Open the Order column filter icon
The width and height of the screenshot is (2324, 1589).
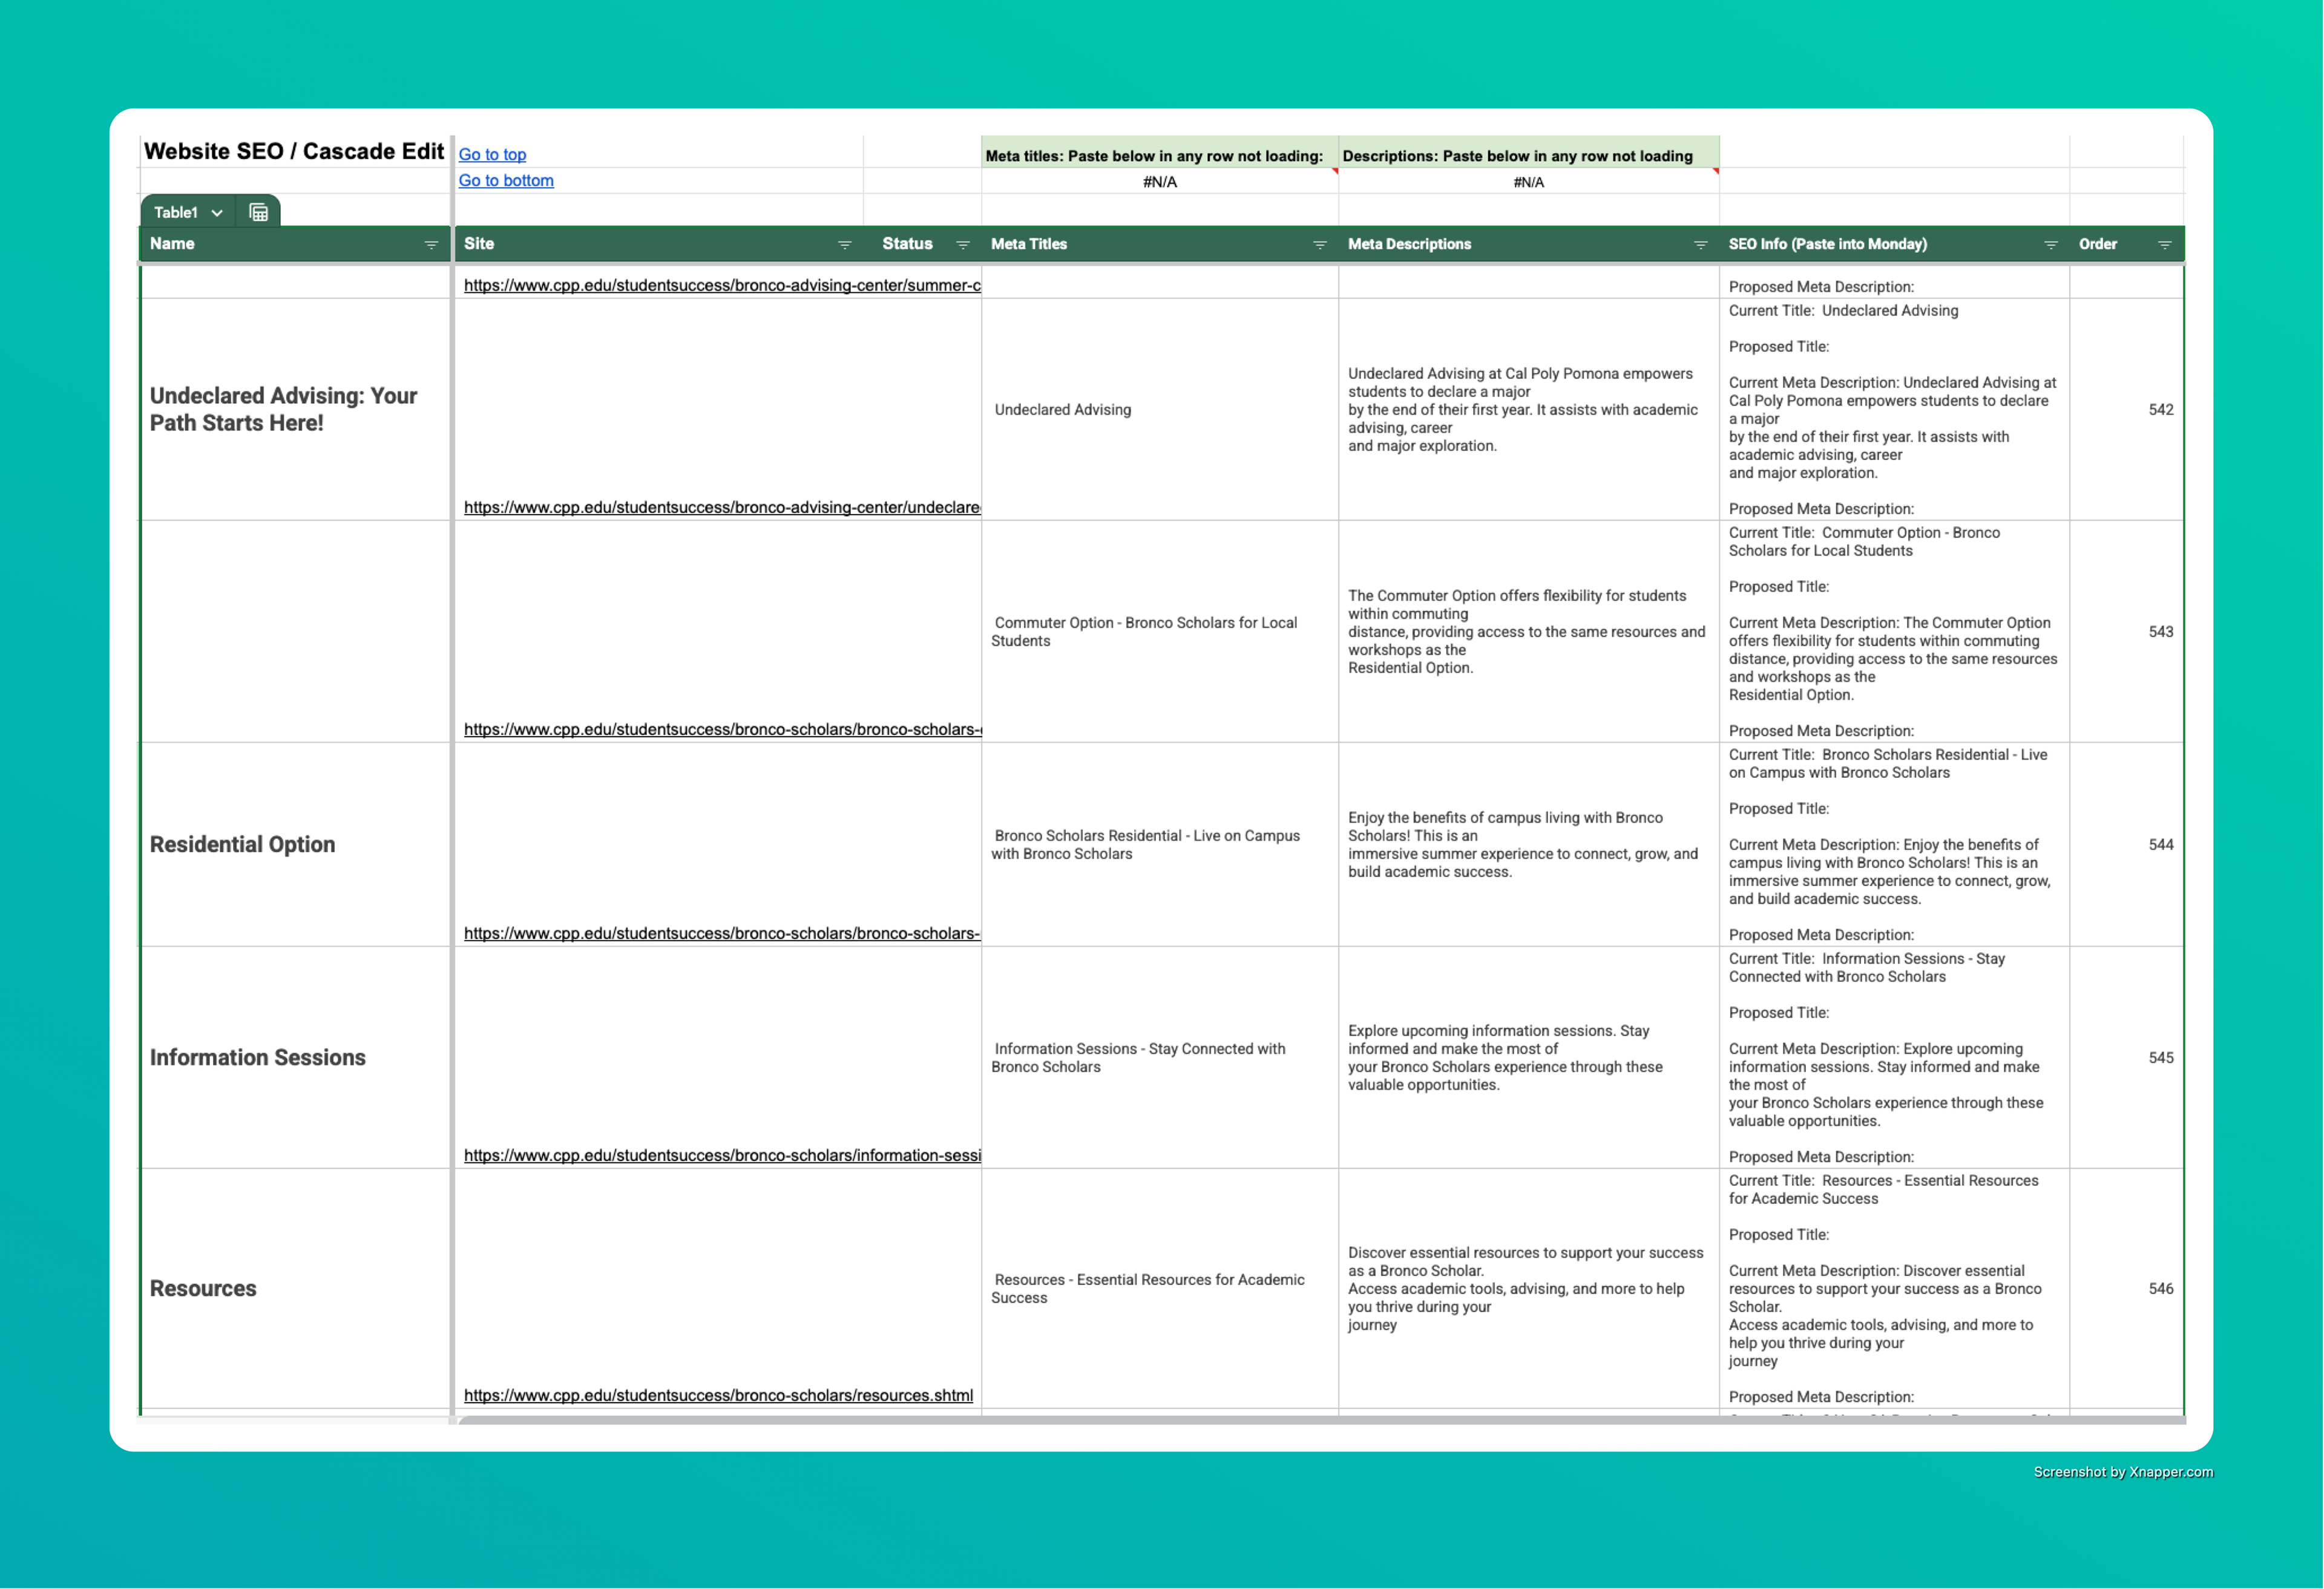click(x=2164, y=245)
